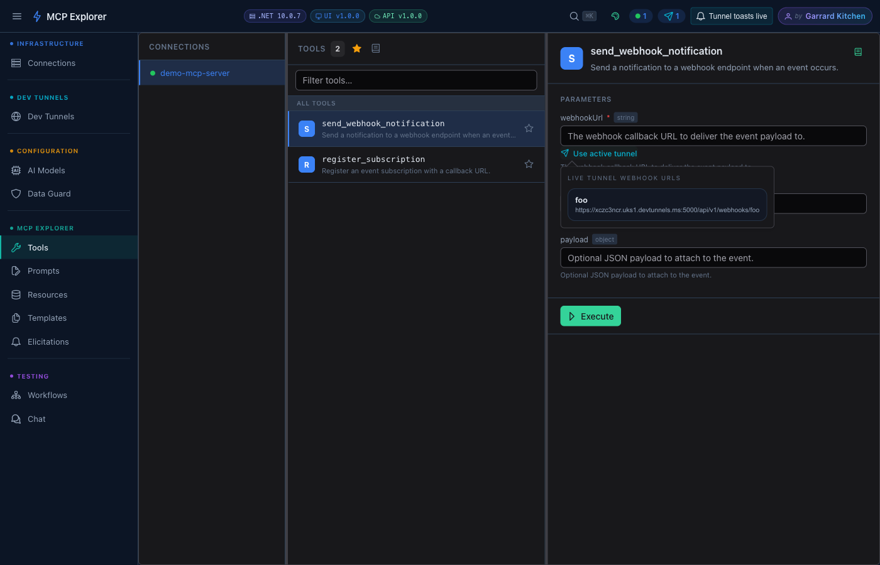The image size is (880, 565).
Task: Click the AI Models chip icon
Action: pyautogui.click(x=16, y=170)
